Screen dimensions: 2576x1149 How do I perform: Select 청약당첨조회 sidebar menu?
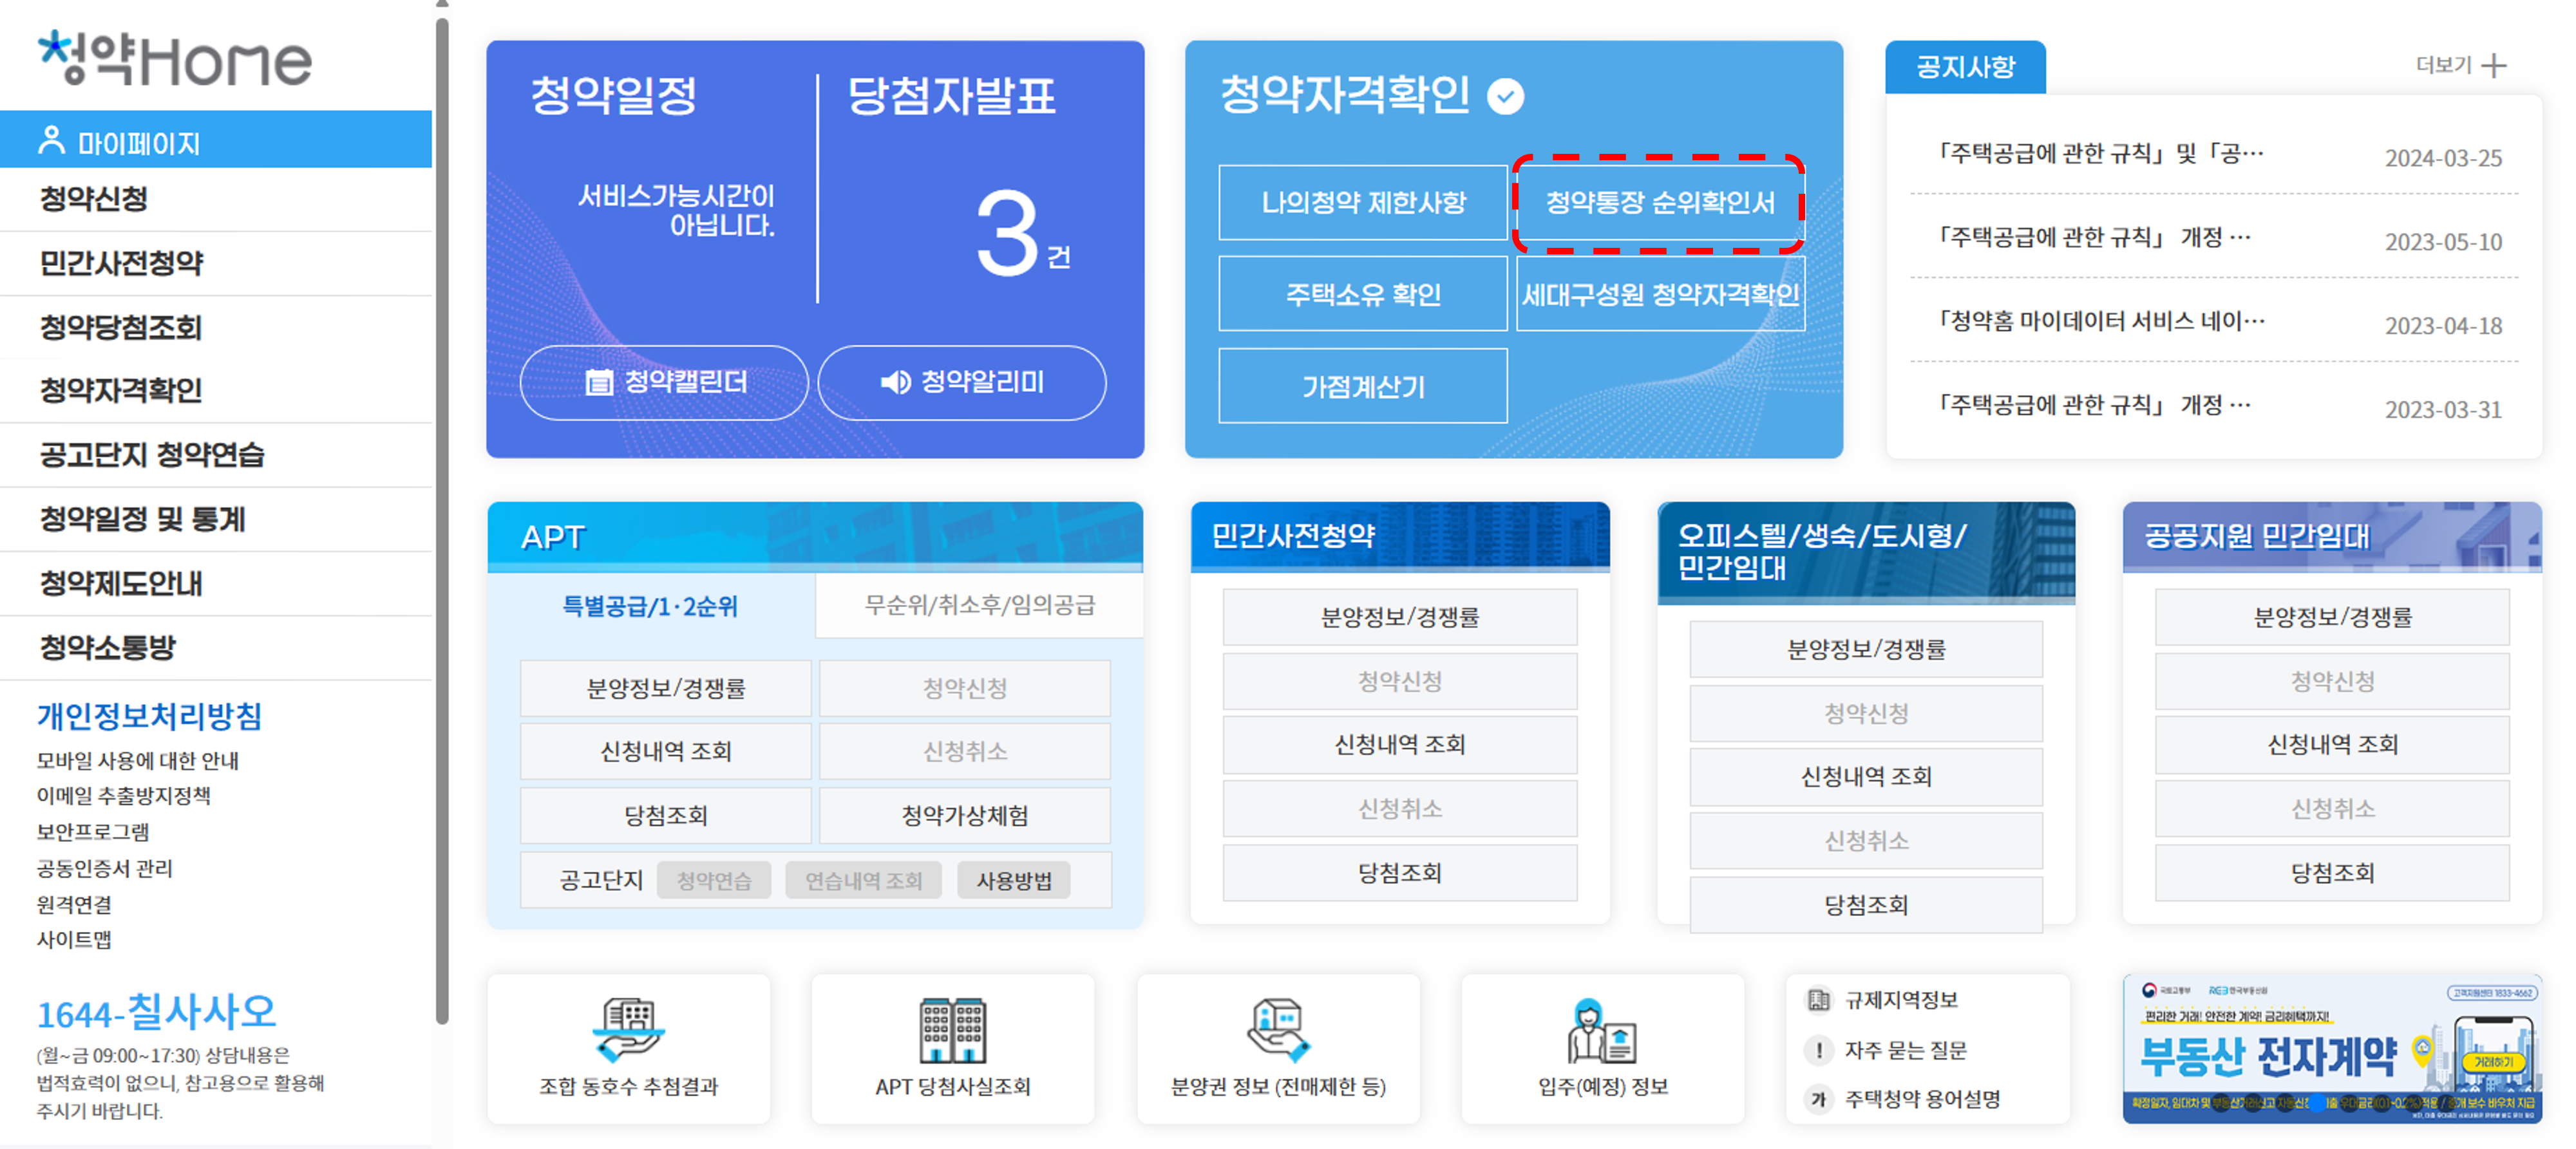pyautogui.click(x=120, y=327)
